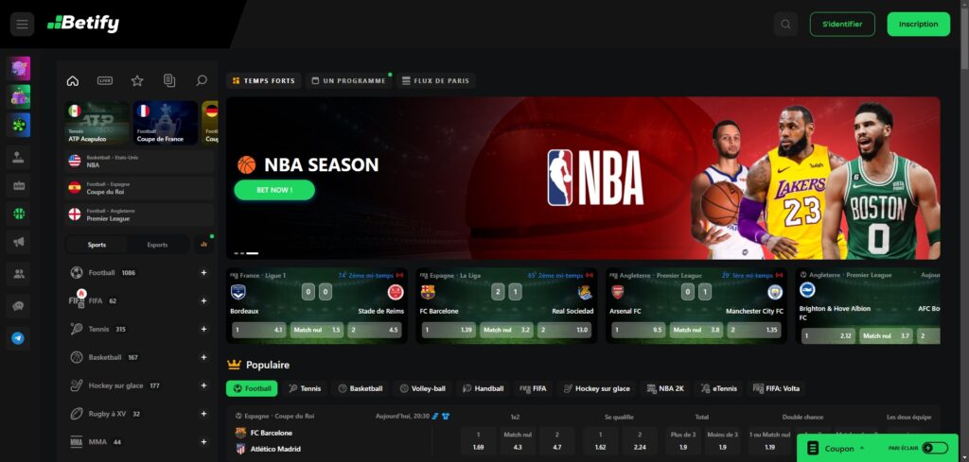
Task: Open the purple top sidebar game icon
Action: 19,68
